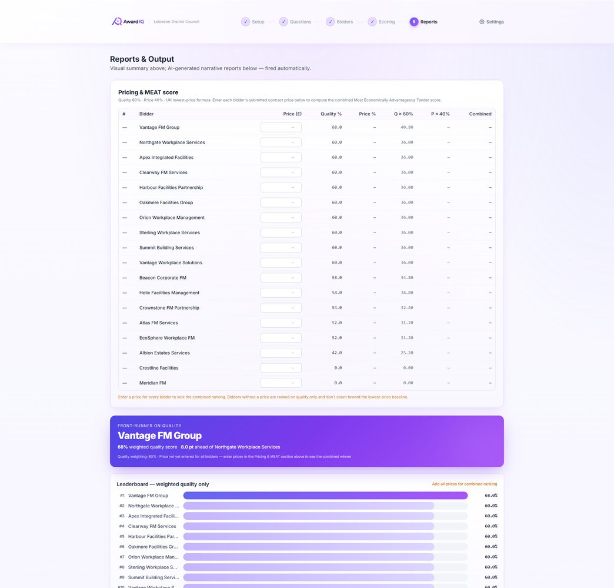Click the Award IQ logo icon
This screenshot has height=588, width=614.
[117, 22]
